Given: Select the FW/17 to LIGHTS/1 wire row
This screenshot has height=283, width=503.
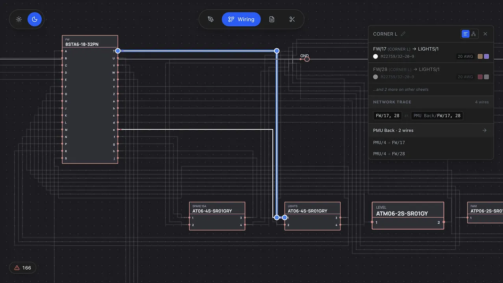Looking at the screenshot, I should (431, 53).
